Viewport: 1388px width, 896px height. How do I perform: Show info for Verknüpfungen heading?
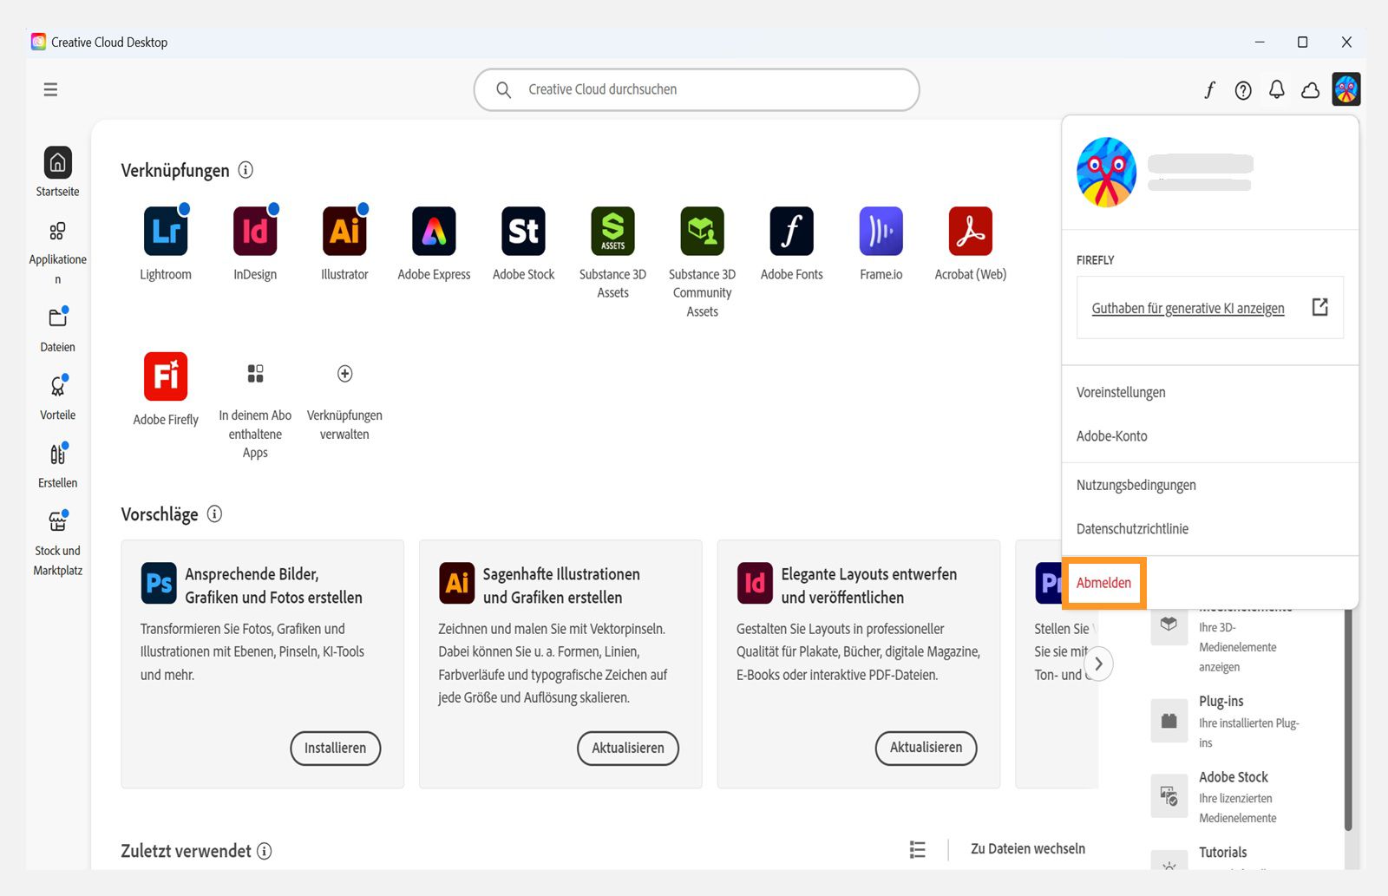point(246,170)
